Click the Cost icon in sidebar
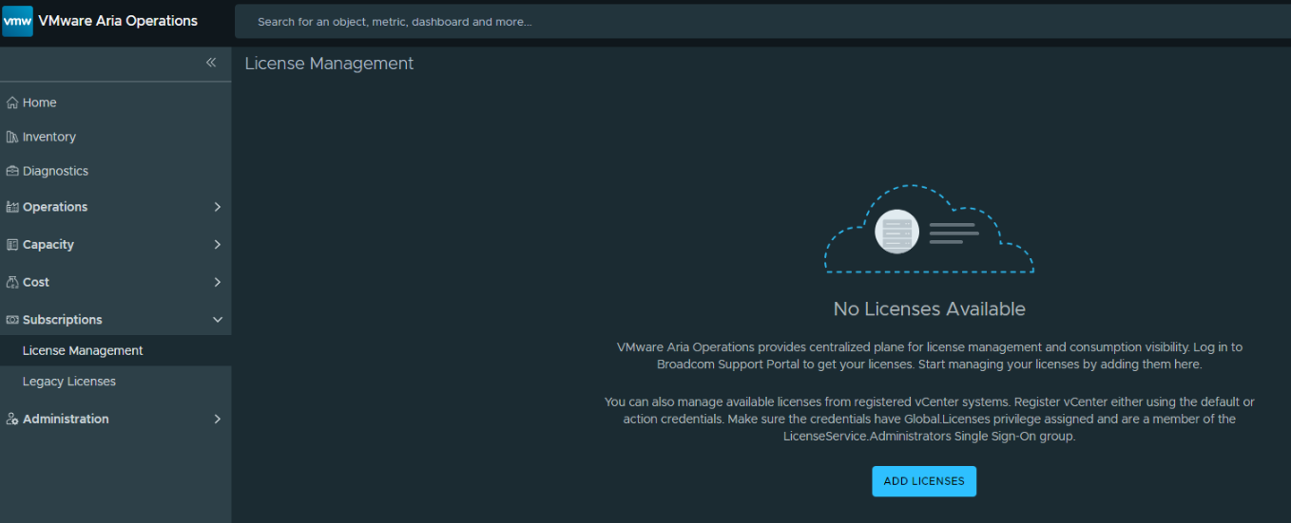 pos(12,282)
